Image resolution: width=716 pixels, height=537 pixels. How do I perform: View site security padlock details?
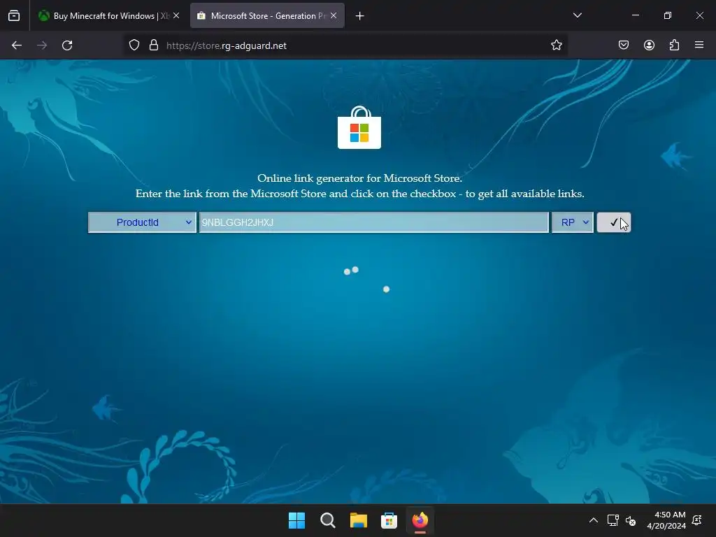[154, 45]
